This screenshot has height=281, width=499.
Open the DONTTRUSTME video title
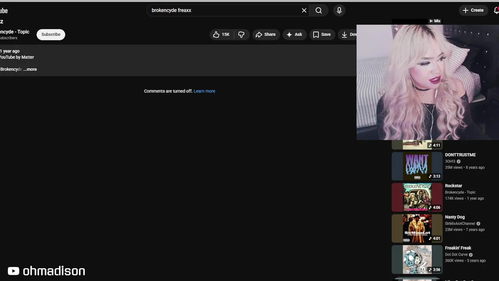(460, 155)
